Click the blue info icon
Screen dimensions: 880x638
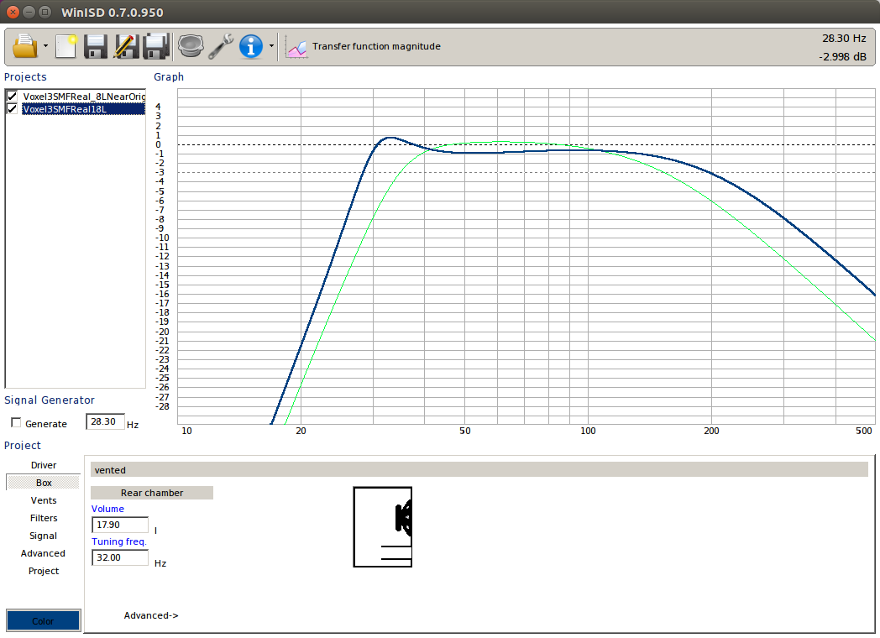tap(251, 46)
